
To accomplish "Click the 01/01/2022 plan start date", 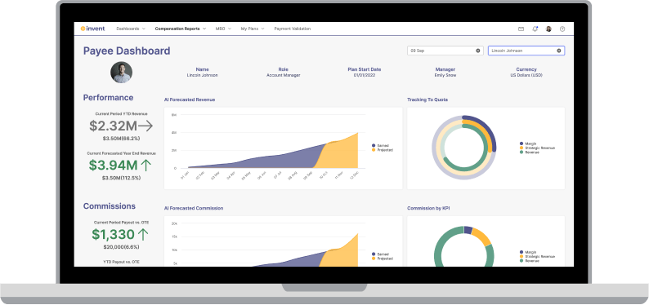I will [x=365, y=76].
